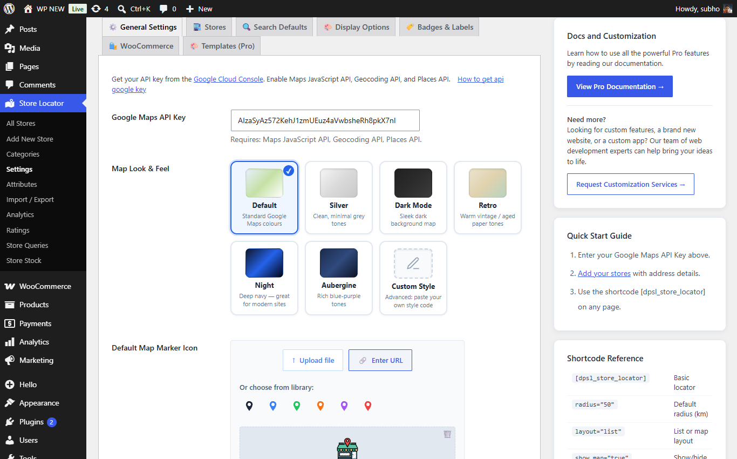Delete marker preview with trash icon

click(x=447, y=434)
